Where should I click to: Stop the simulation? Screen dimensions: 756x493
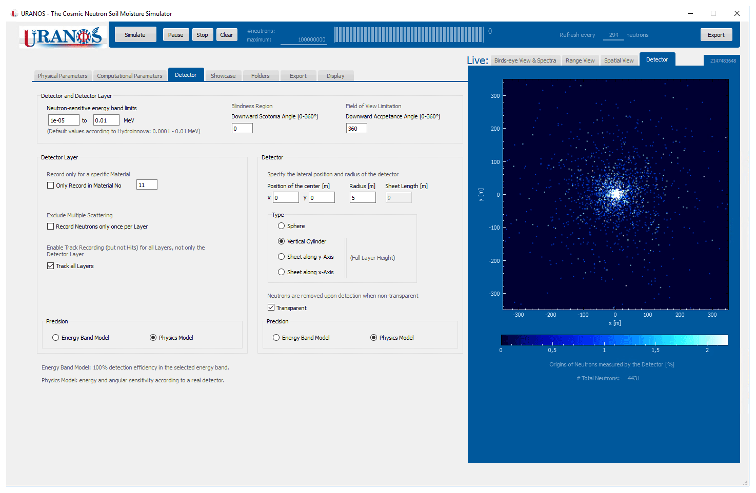pos(202,35)
